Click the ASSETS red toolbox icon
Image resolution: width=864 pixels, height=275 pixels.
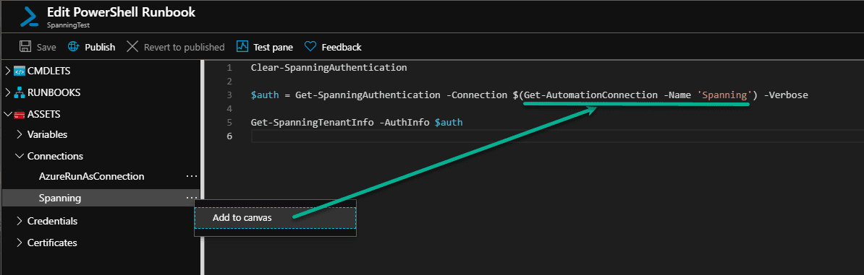(20, 114)
